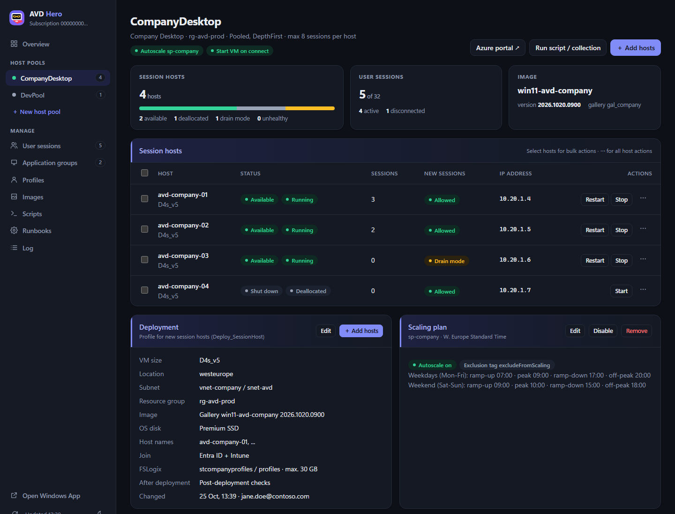
Task: Click the NEW SESSIONS column header
Action: (445, 174)
